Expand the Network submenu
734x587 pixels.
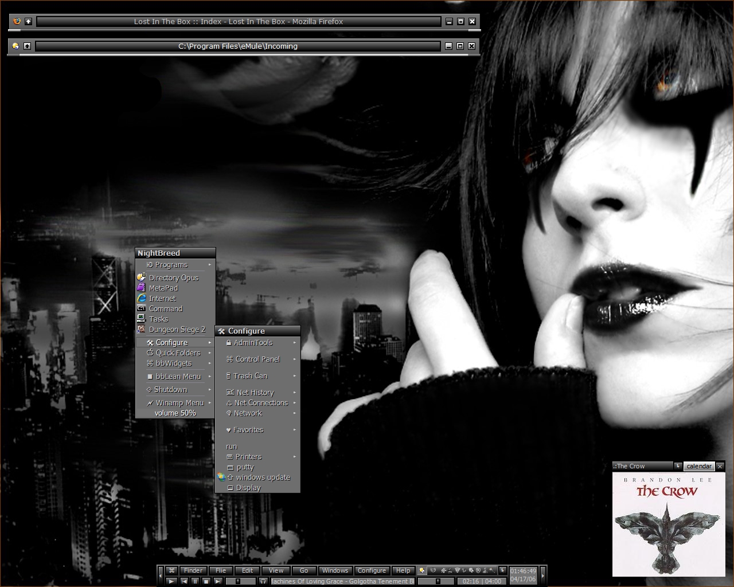257,413
